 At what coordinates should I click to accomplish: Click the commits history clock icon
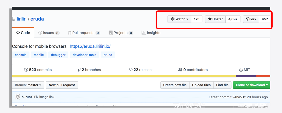point(26,70)
